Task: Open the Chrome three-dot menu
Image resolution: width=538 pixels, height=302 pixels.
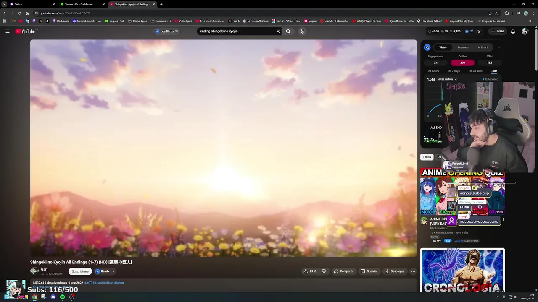Action: tap(534, 13)
